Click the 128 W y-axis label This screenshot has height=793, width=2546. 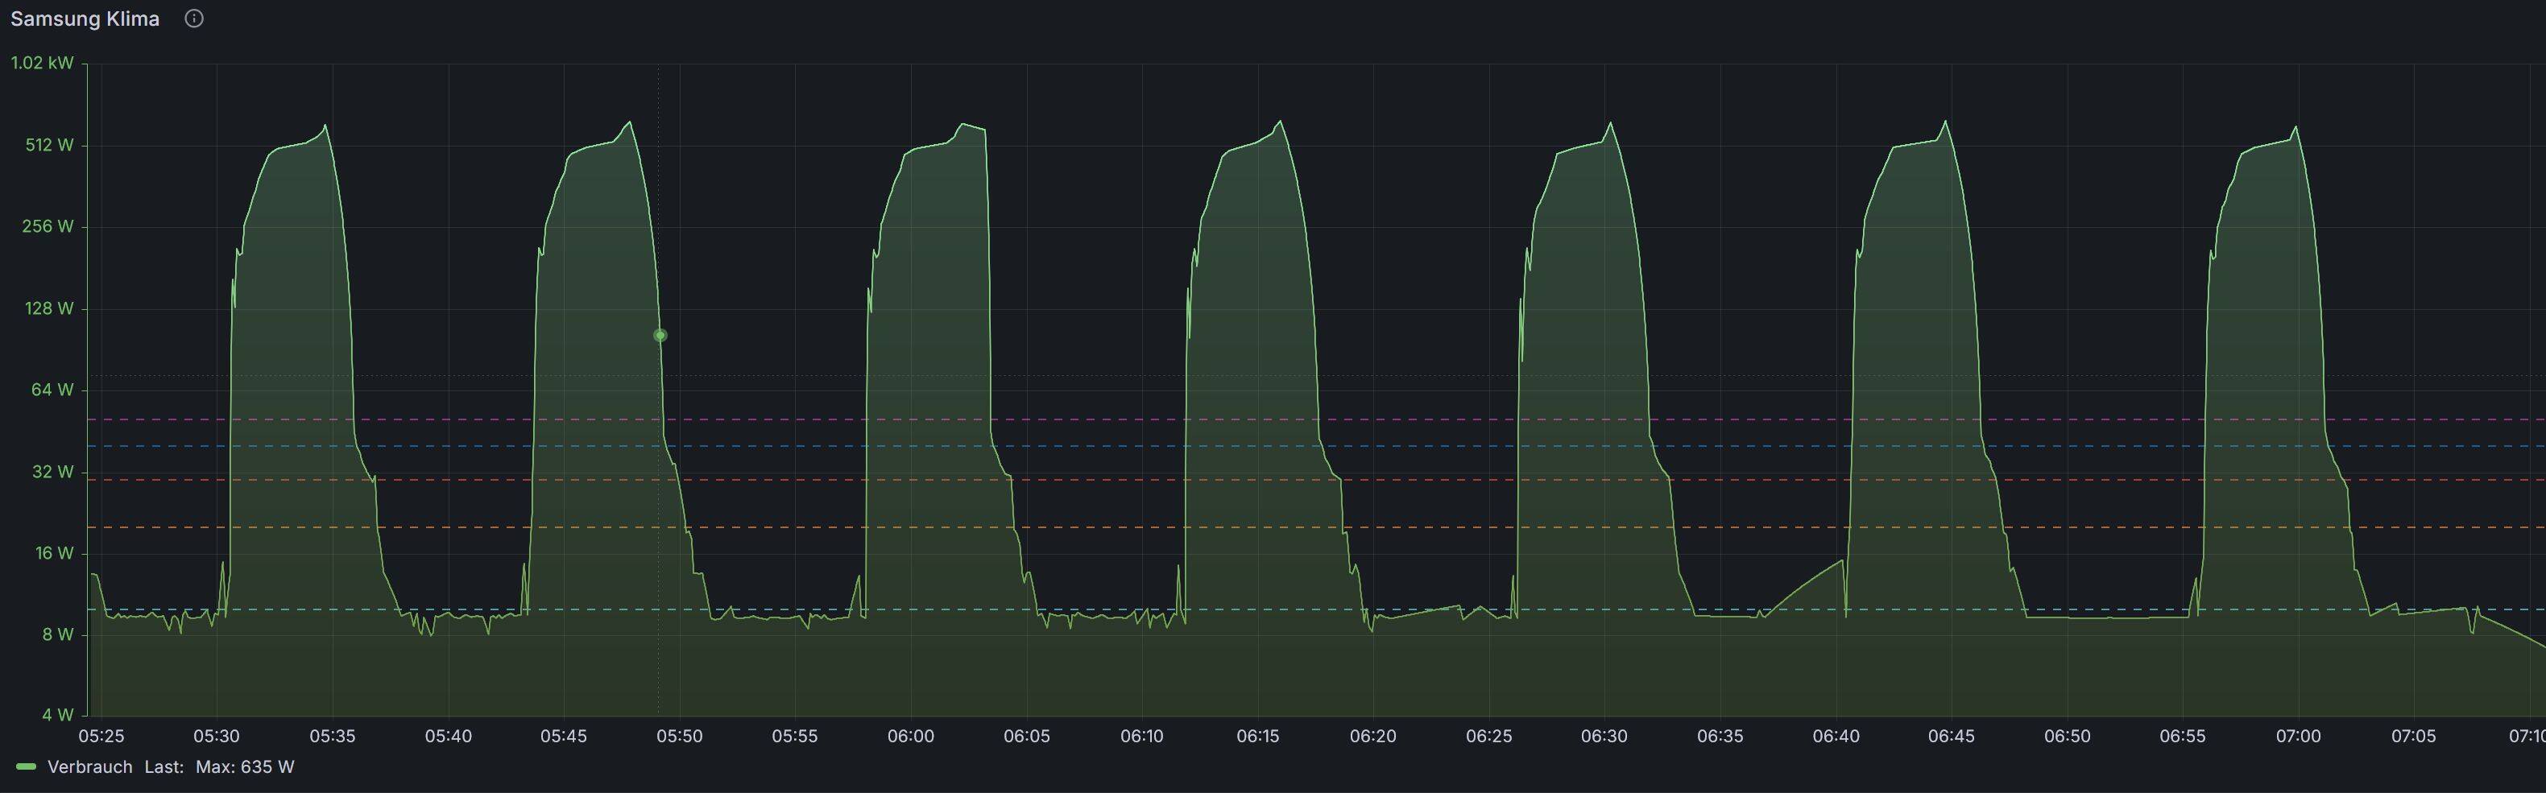click(x=49, y=309)
